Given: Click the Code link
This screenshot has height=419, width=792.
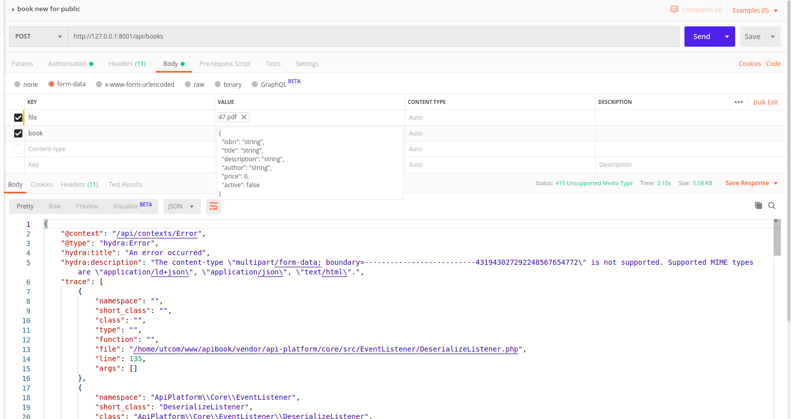Looking at the screenshot, I should [773, 64].
